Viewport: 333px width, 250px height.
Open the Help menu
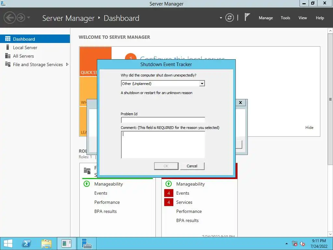click(320, 18)
